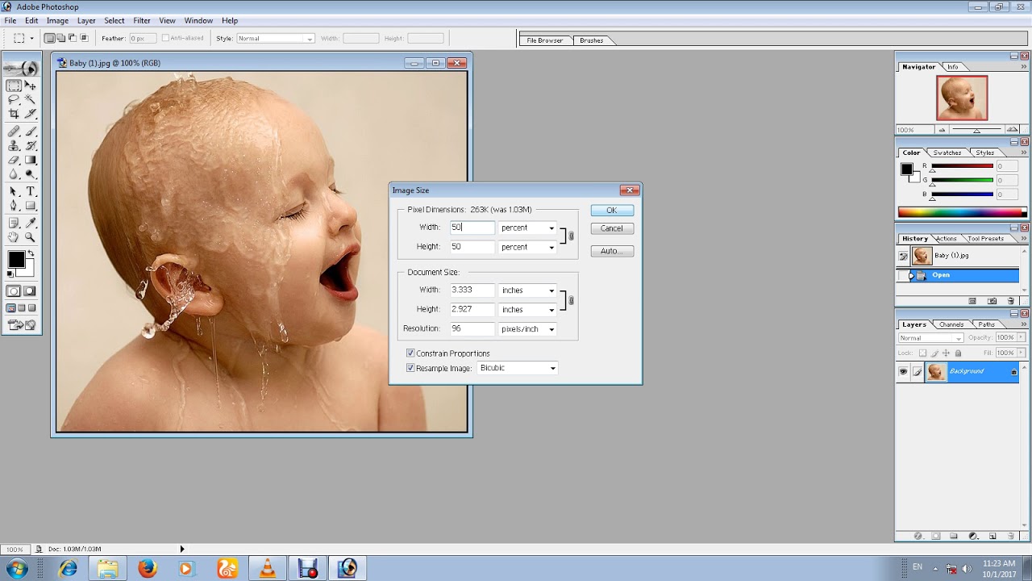Uncheck Constrain Proportions checkbox
This screenshot has height=581, width=1032.
[x=410, y=353]
